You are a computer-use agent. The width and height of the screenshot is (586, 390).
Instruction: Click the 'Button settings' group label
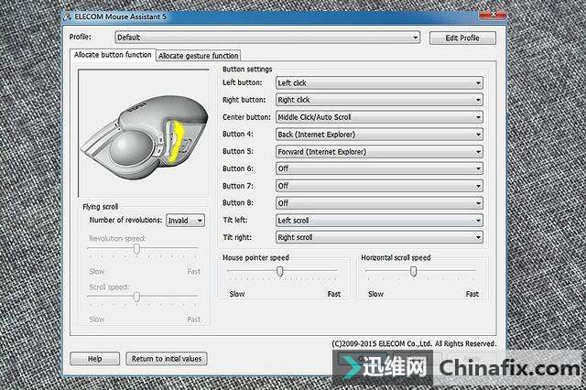[247, 69]
